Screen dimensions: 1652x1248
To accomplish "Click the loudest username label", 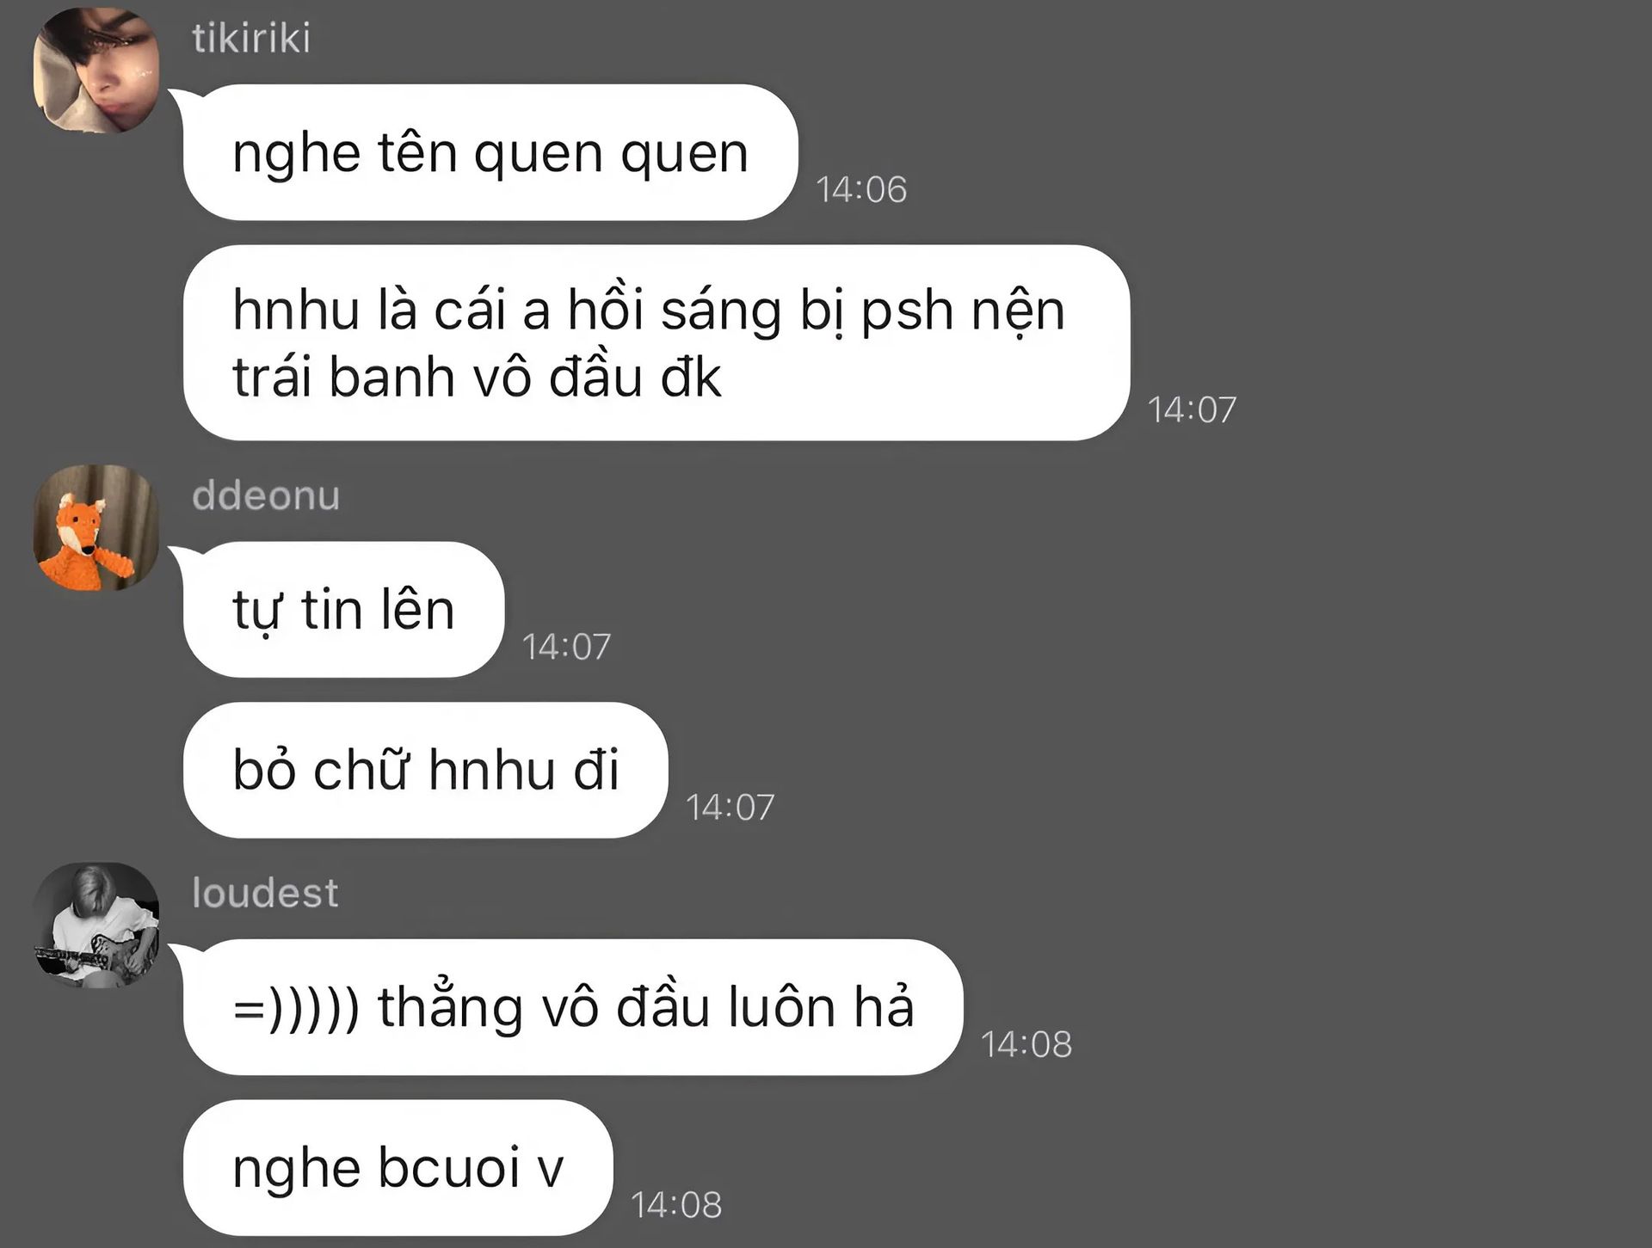I will click(265, 894).
